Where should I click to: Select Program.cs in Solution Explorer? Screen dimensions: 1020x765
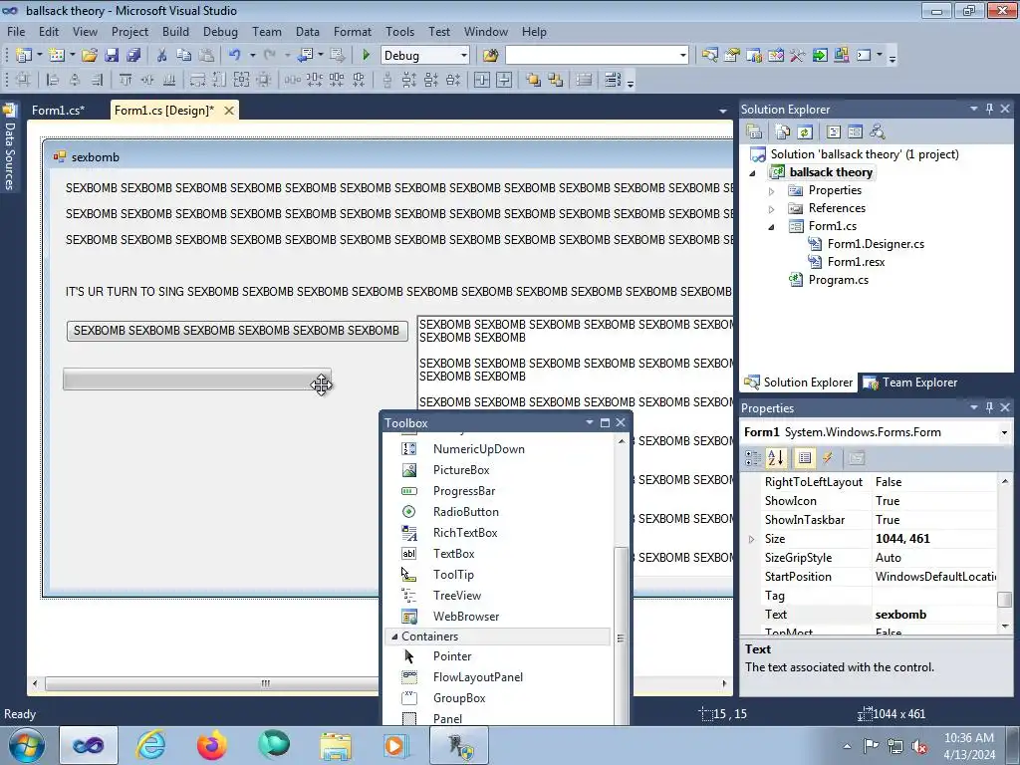click(x=838, y=280)
